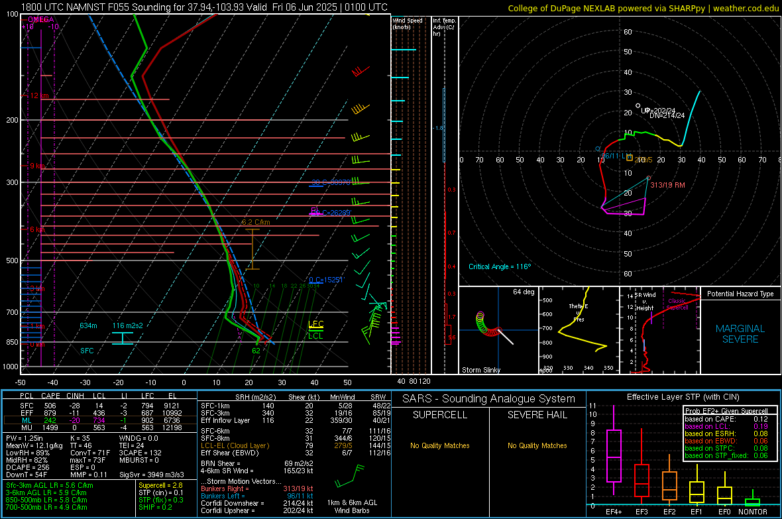Image resolution: width=782 pixels, height=519 pixels.
Task: Click the 12 km height marker on the skew-T
Action: (39, 95)
